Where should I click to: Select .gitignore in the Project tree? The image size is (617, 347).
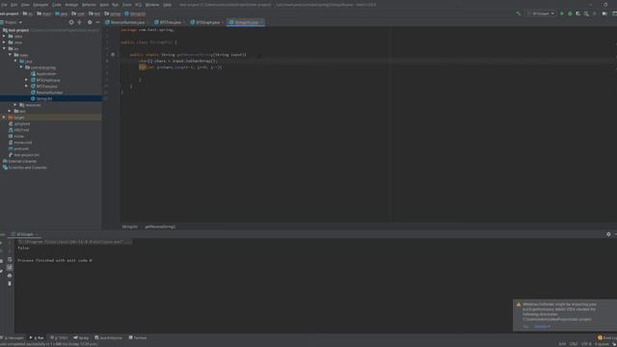pyautogui.click(x=22, y=124)
